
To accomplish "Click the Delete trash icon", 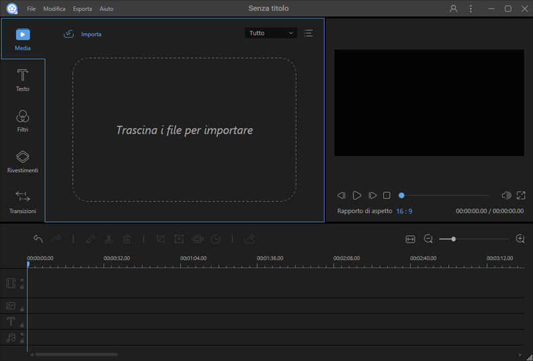I will 127,239.
